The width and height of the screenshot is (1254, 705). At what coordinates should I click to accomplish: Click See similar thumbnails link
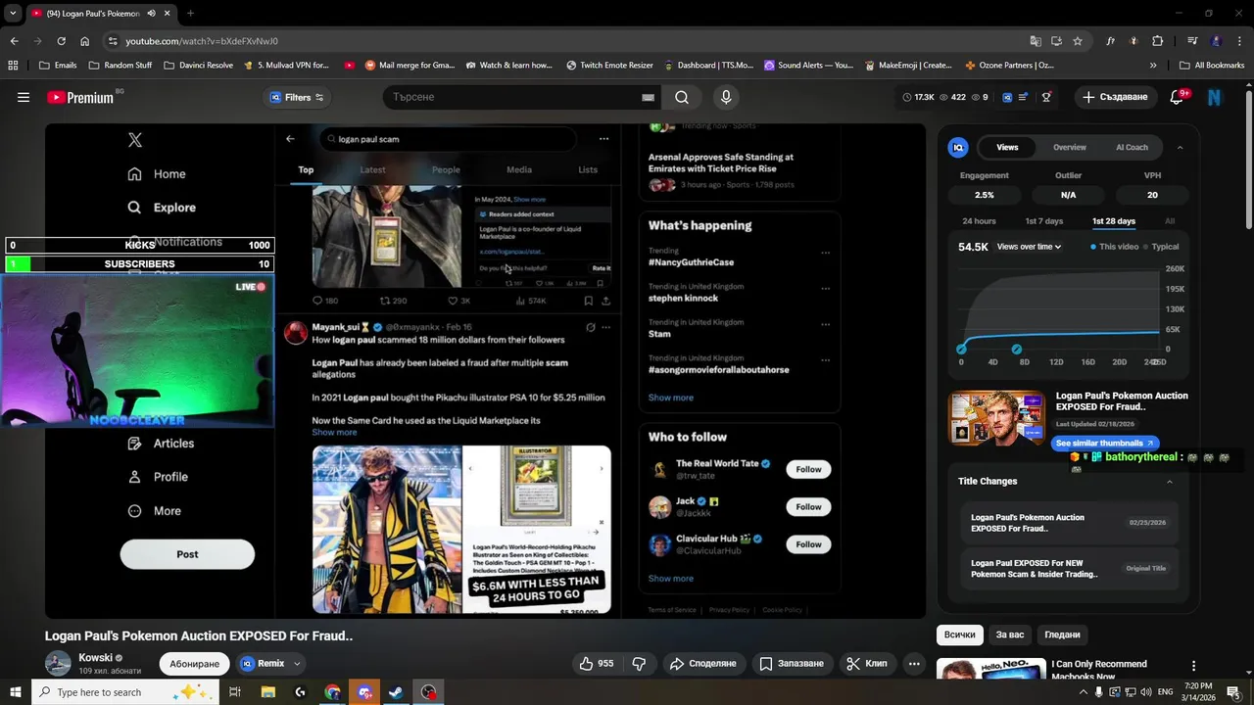[x=1104, y=443]
